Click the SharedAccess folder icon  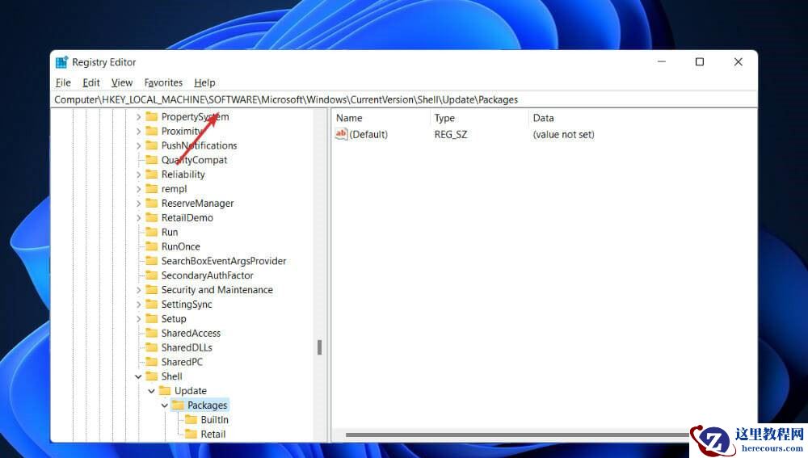[x=152, y=333]
